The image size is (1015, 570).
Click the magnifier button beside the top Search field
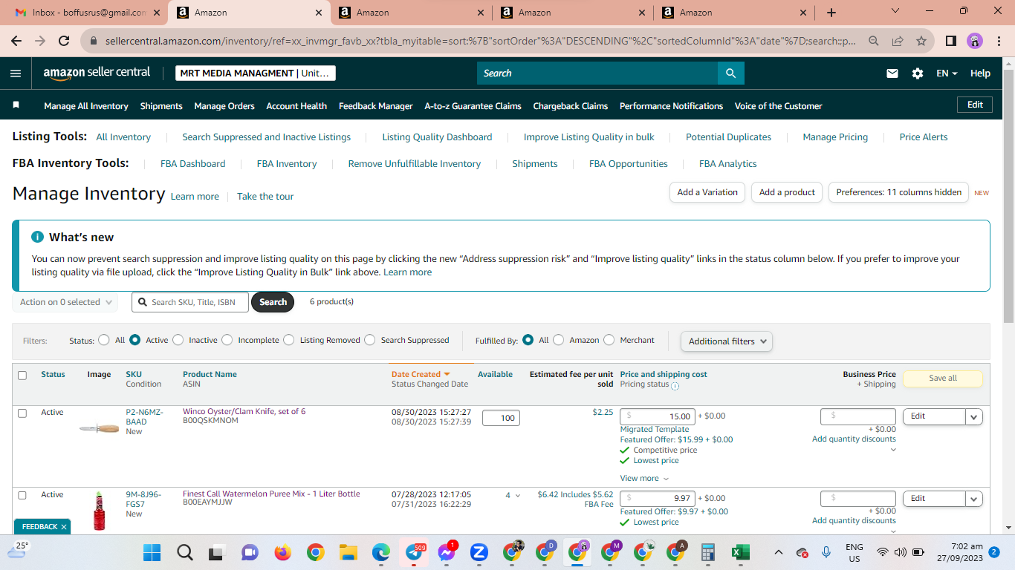(x=730, y=73)
